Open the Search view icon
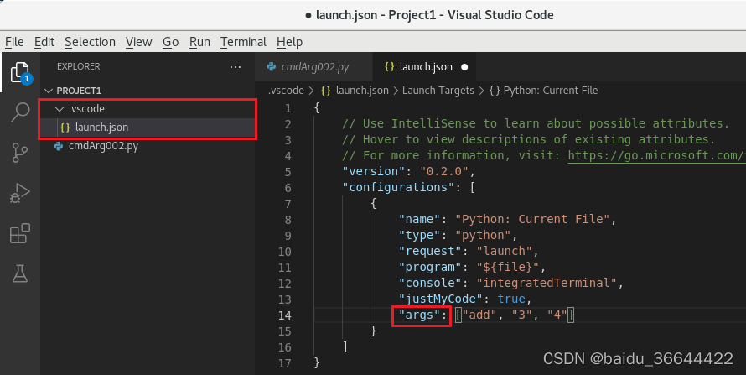 point(20,112)
